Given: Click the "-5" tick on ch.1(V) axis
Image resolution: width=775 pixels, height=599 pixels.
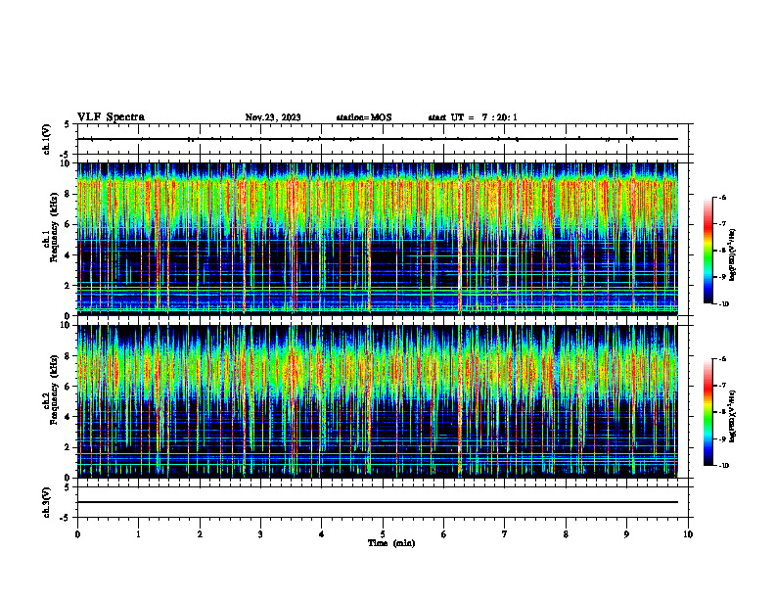Looking at the screenshot, I should tap(66, 154).
